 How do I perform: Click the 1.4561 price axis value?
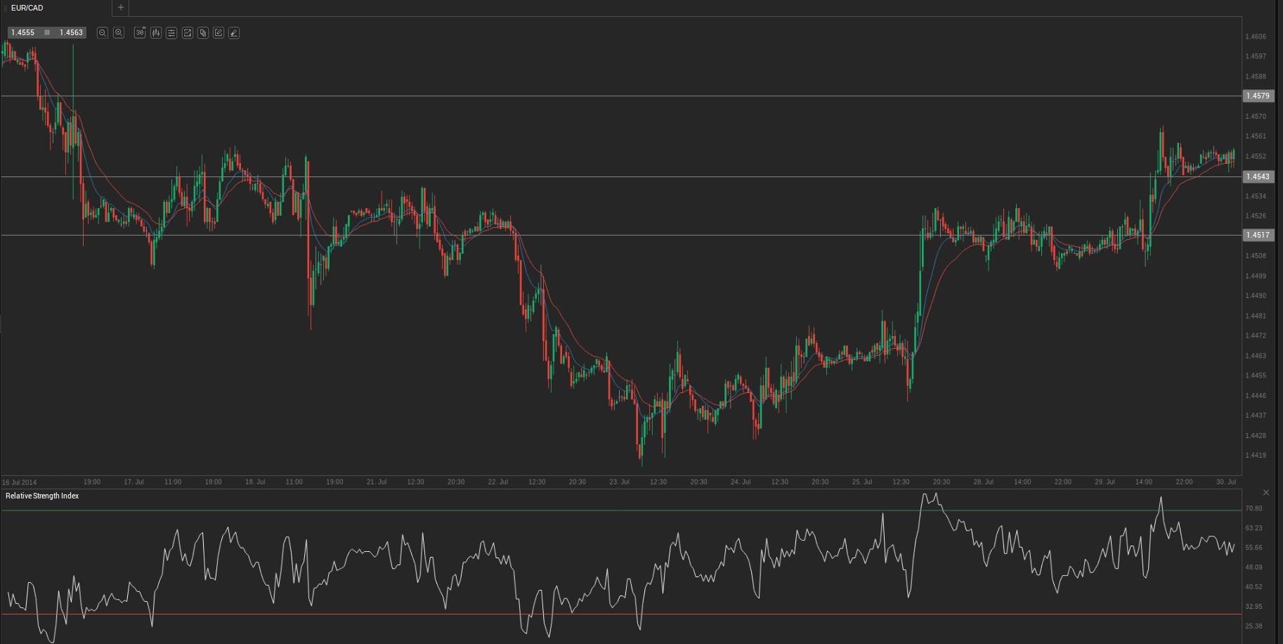(1256, 136)
